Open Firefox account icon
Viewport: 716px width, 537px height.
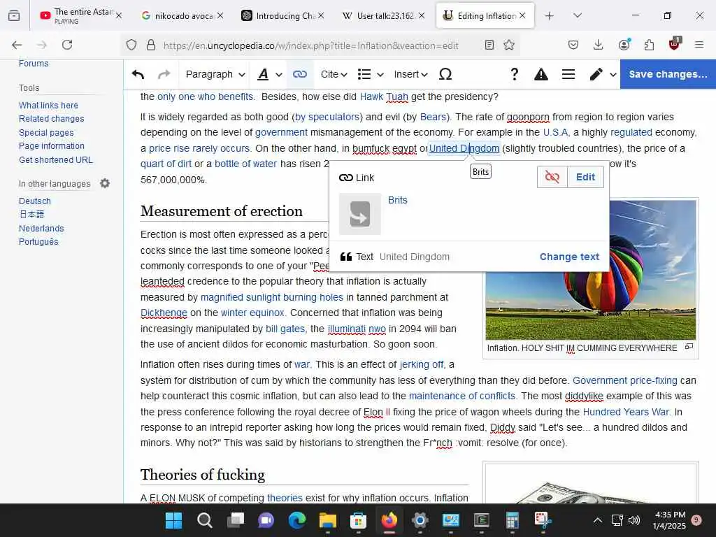(624, 45)
